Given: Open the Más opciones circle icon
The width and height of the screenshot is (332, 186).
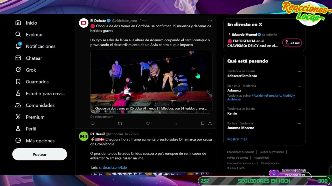Looking at the screenshot, I should tap(18, 141).
